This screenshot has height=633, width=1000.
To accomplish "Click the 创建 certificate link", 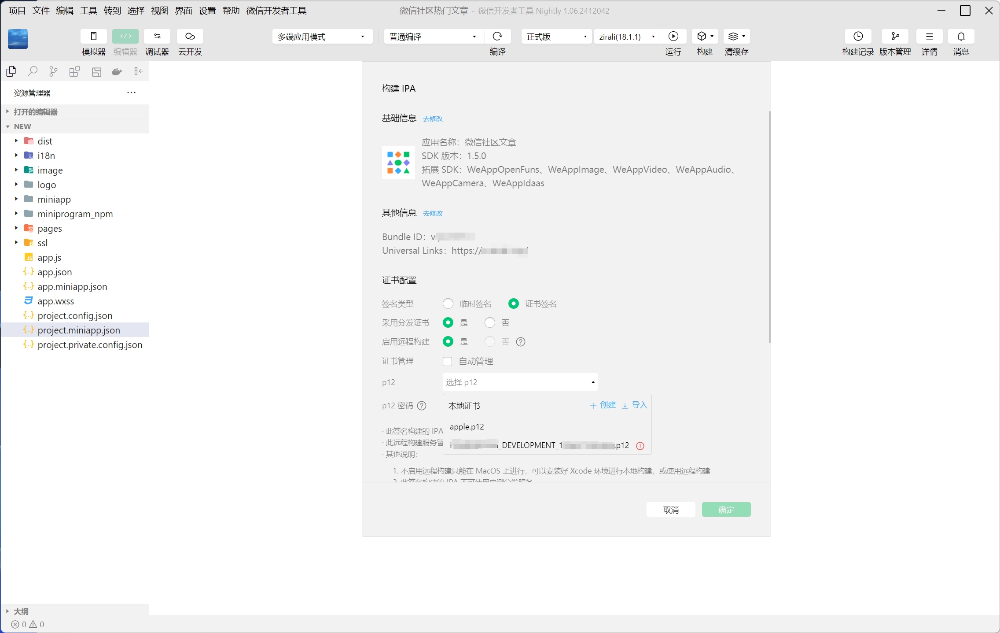I will pyautogui.click(x=603, y=405).
